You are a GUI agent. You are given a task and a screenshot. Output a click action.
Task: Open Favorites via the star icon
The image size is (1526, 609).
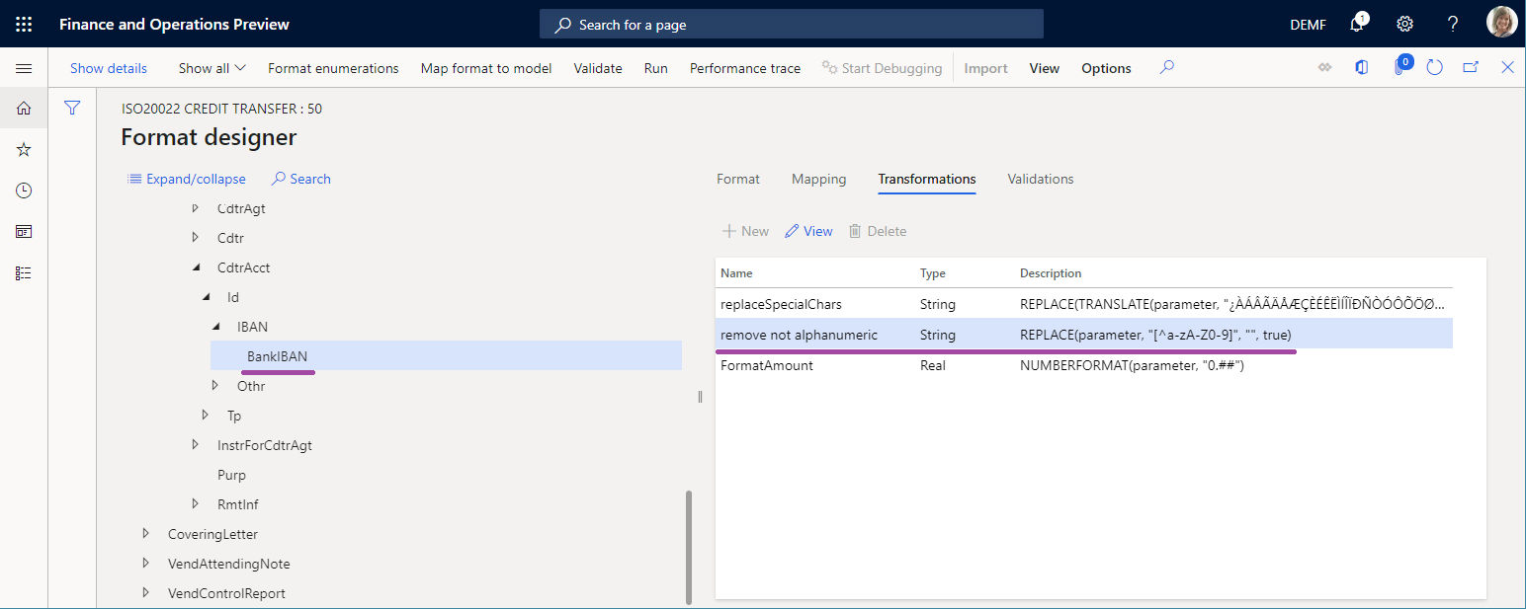24,149
